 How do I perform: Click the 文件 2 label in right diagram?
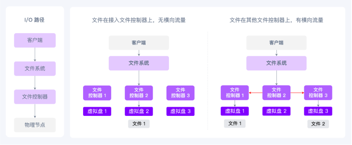point(318,124)
